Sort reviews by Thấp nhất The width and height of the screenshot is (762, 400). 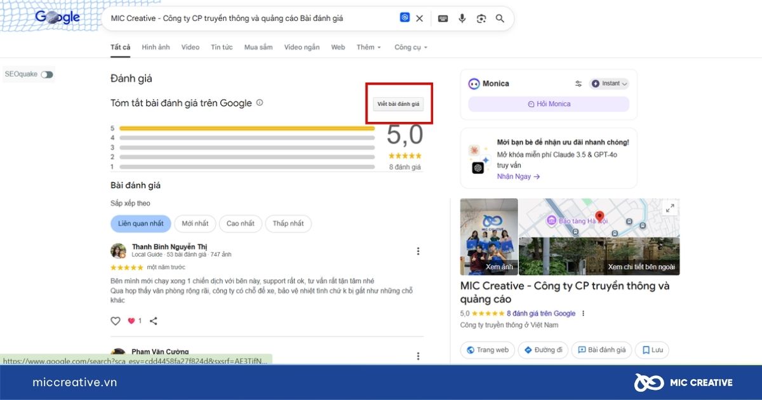pyautogui.click(x=288, y=223)
